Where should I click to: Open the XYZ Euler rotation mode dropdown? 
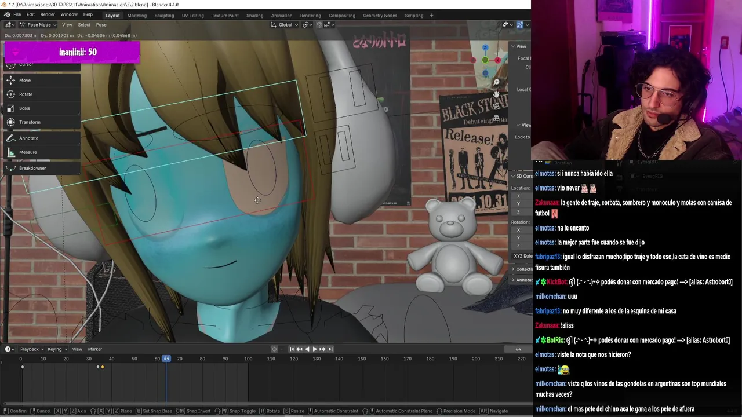coord(522,256)
